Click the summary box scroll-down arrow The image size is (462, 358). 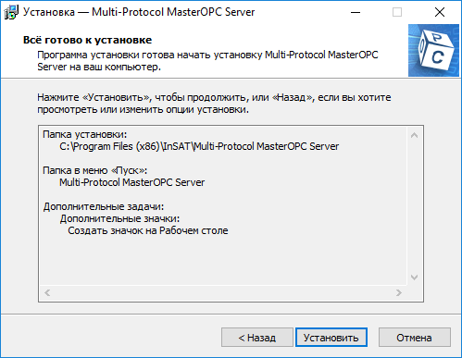click(414, 278)
